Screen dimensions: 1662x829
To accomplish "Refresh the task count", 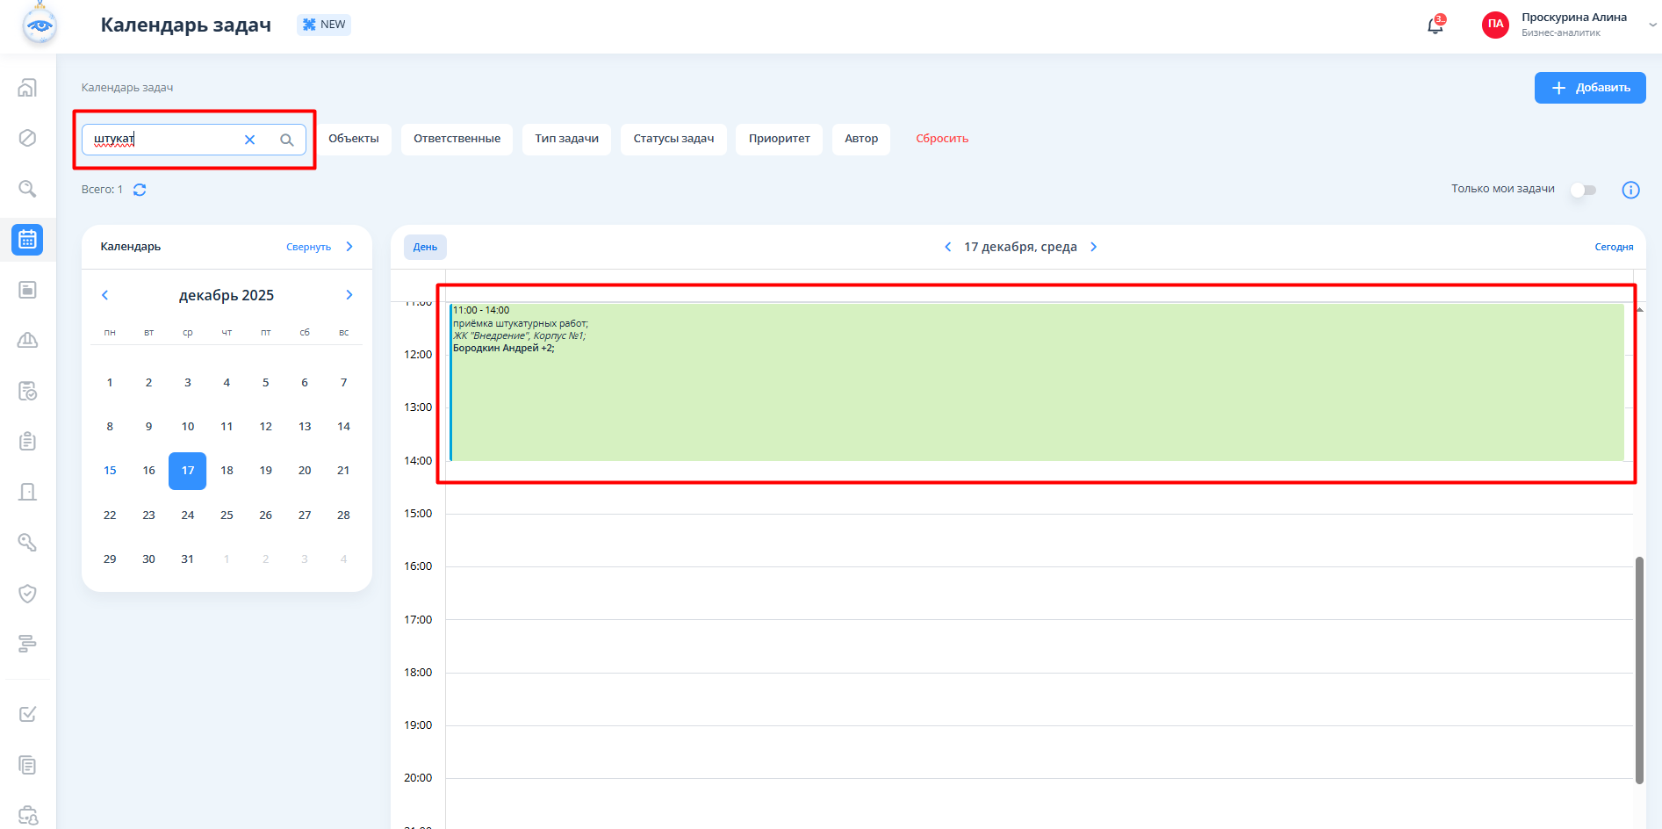I will (x=140, y=190).
